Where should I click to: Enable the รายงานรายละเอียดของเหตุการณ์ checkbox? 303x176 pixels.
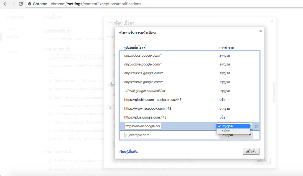(x=50, y=106)
